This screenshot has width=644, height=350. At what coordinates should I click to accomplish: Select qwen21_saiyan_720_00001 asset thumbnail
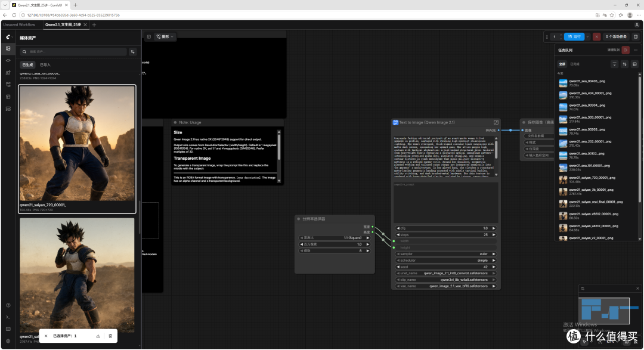coord(77,143)
